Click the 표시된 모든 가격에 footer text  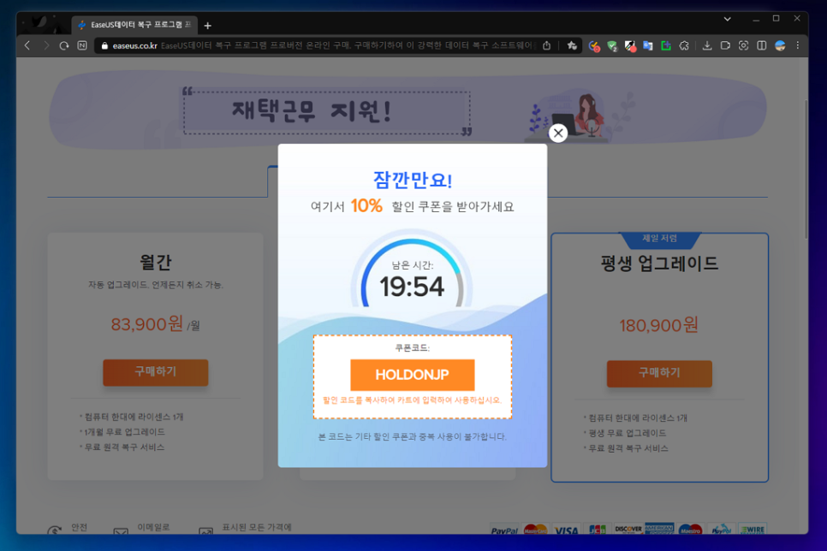pyautogui.click(x=257, y=527)
